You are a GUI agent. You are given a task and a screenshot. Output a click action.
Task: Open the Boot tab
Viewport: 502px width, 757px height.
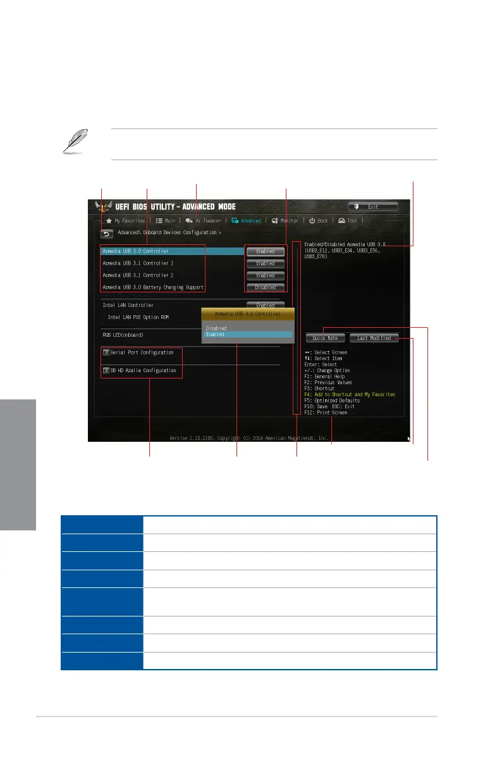coord(318,221)
